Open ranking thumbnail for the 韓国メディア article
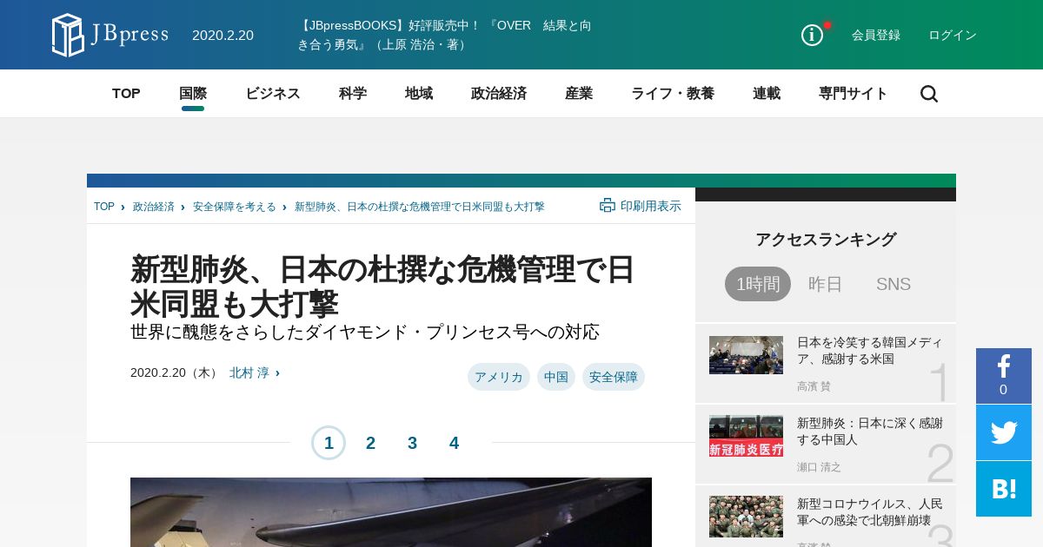This screenshot has width=1043, height=547. click(746, 355)
